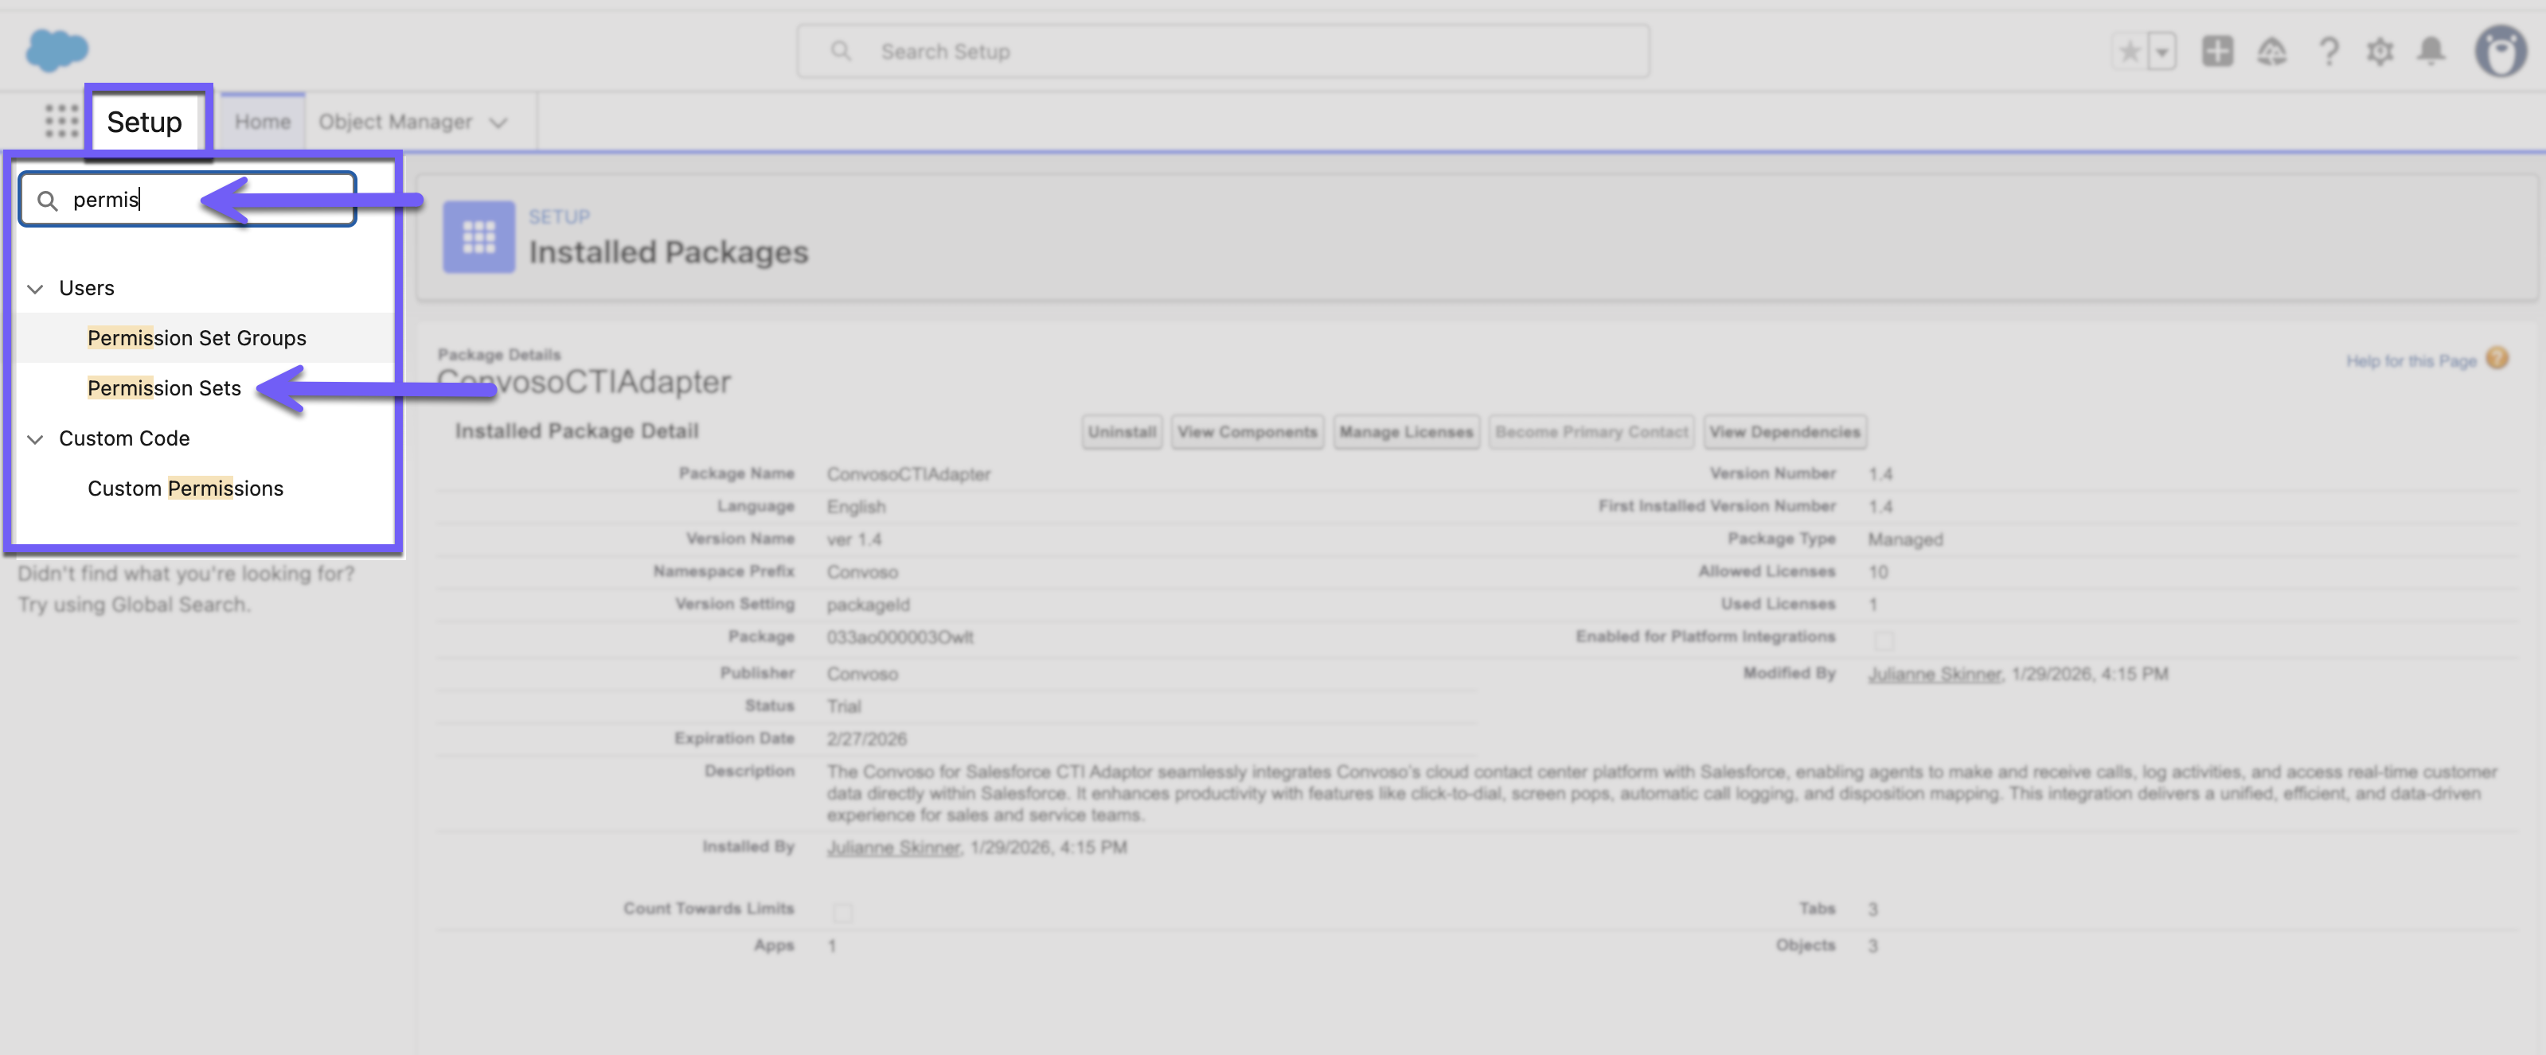Screen dimensions: 2546x1055
Task: Click the Salesforce cloud logo
Action: click(57, 49)
